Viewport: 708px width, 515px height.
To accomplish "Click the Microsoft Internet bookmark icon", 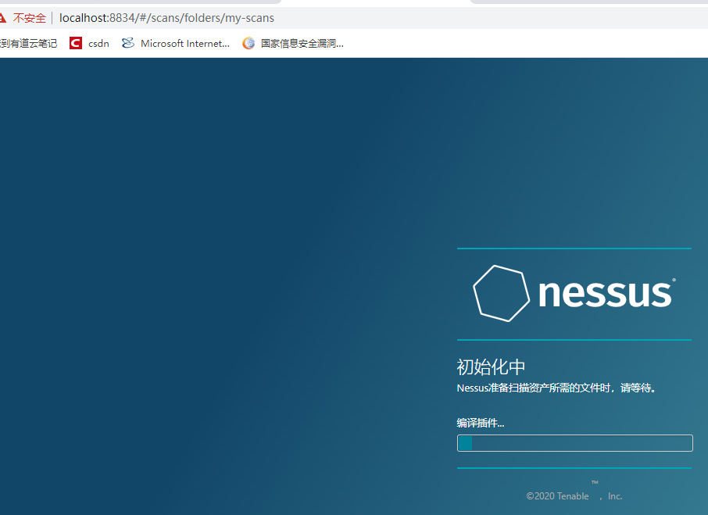I will 128,43.
